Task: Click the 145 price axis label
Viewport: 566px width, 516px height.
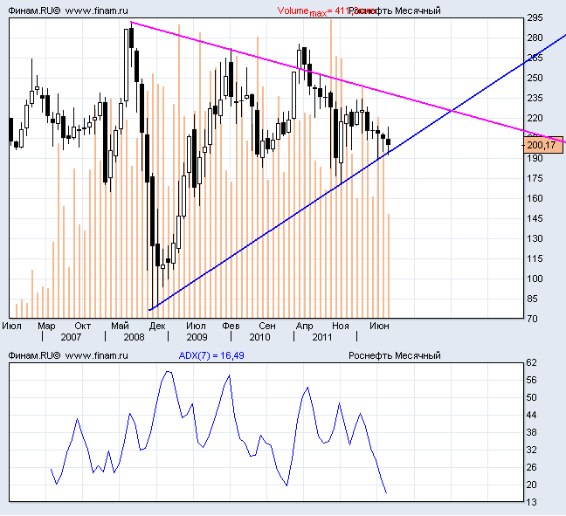Action: click(x=535, y=218)
